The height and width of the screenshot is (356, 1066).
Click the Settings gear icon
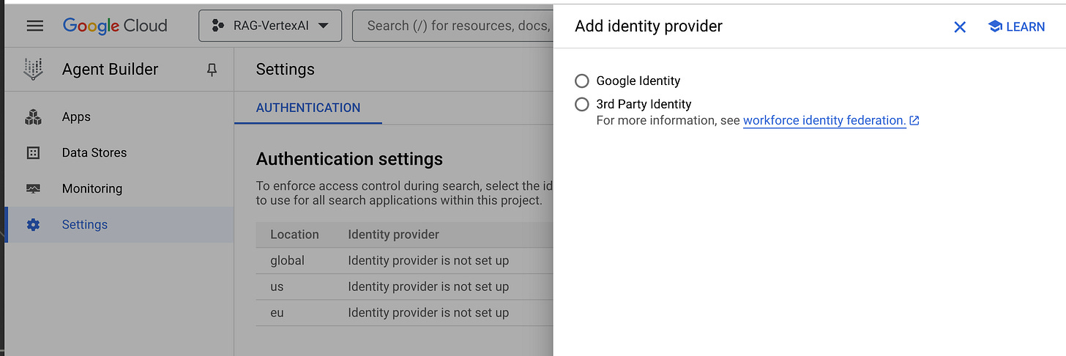[x=33, y=225]
